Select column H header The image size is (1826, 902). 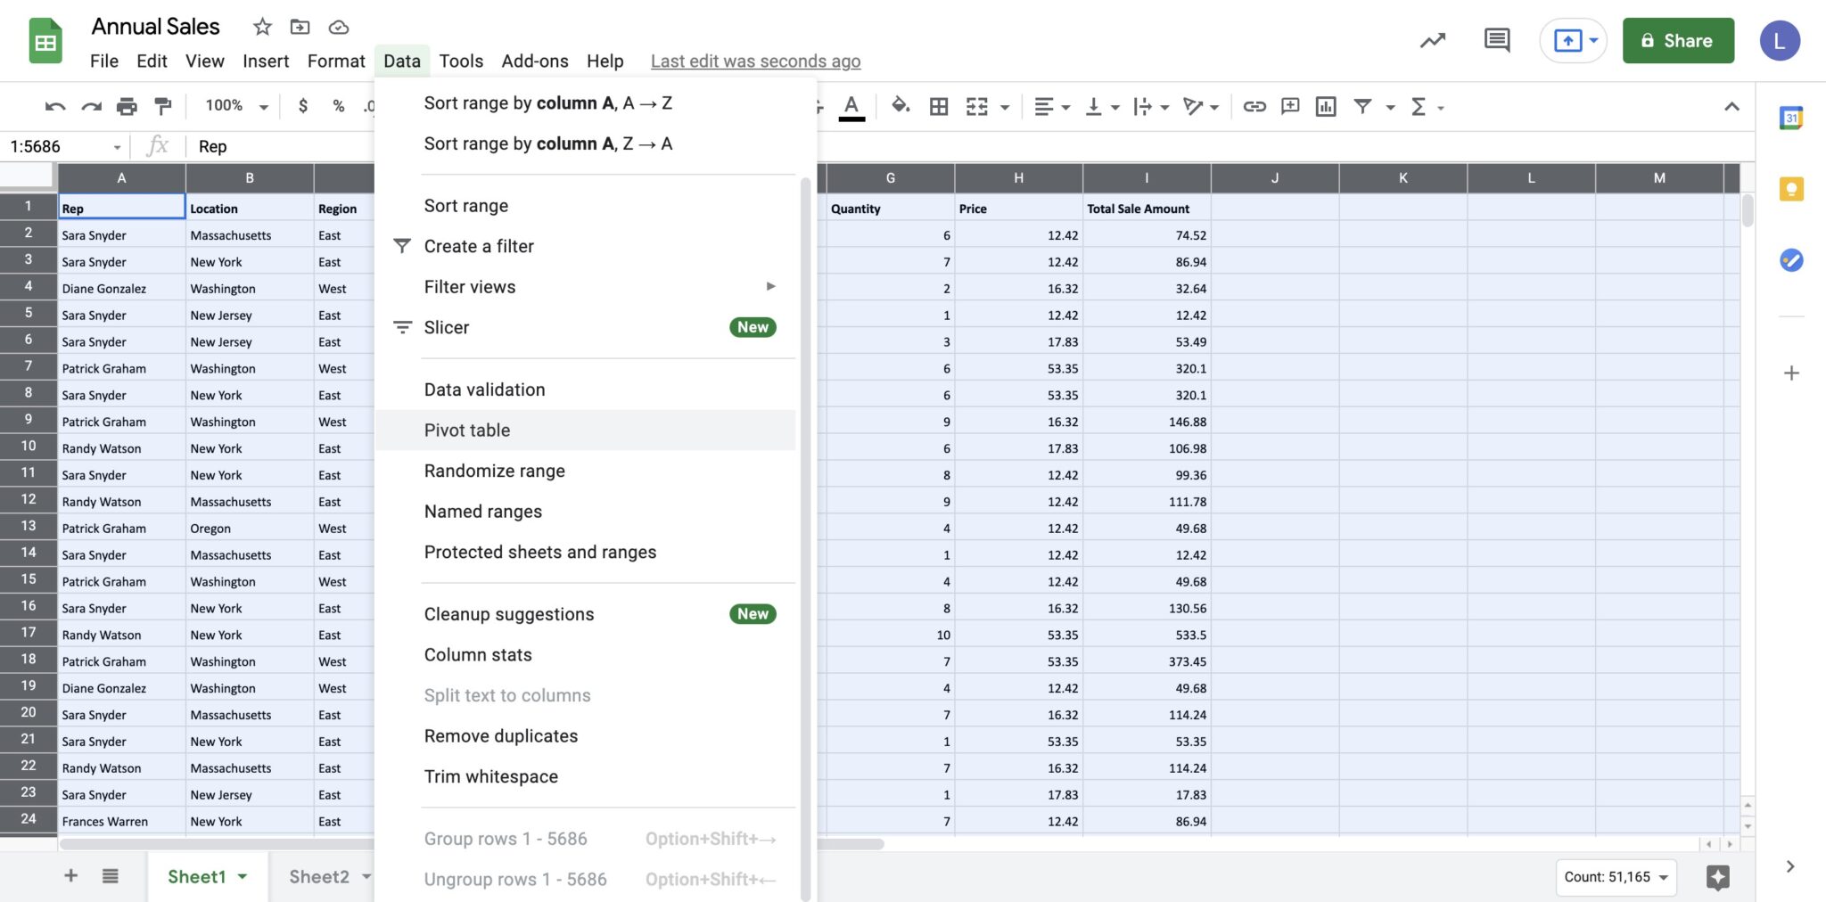pyautogui.click(x=1018, y=178)
